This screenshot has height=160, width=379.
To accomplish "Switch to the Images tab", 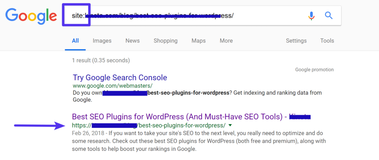I will 102,41.
